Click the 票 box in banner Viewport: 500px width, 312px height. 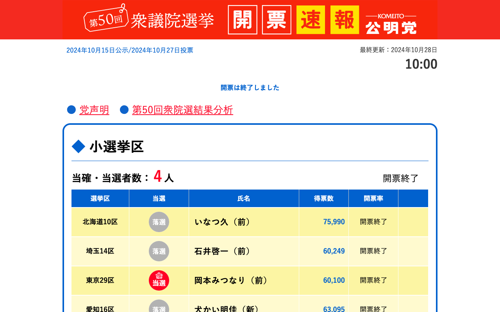coord(277,20)
